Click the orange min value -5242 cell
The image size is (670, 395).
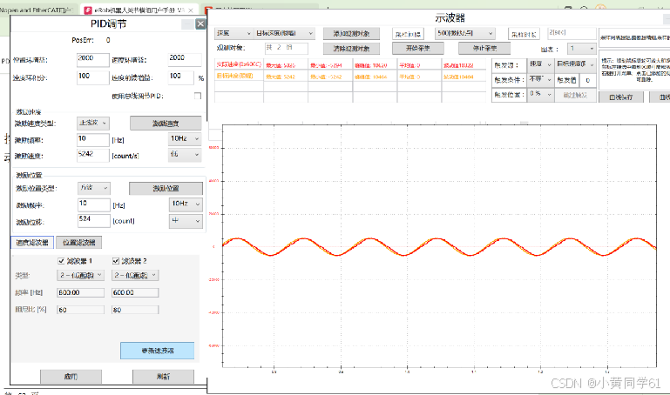click(330, 77)
